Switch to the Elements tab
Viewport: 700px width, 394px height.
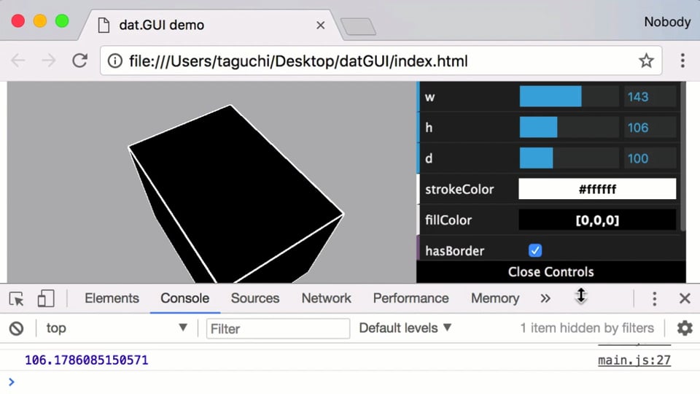(112, 298)
